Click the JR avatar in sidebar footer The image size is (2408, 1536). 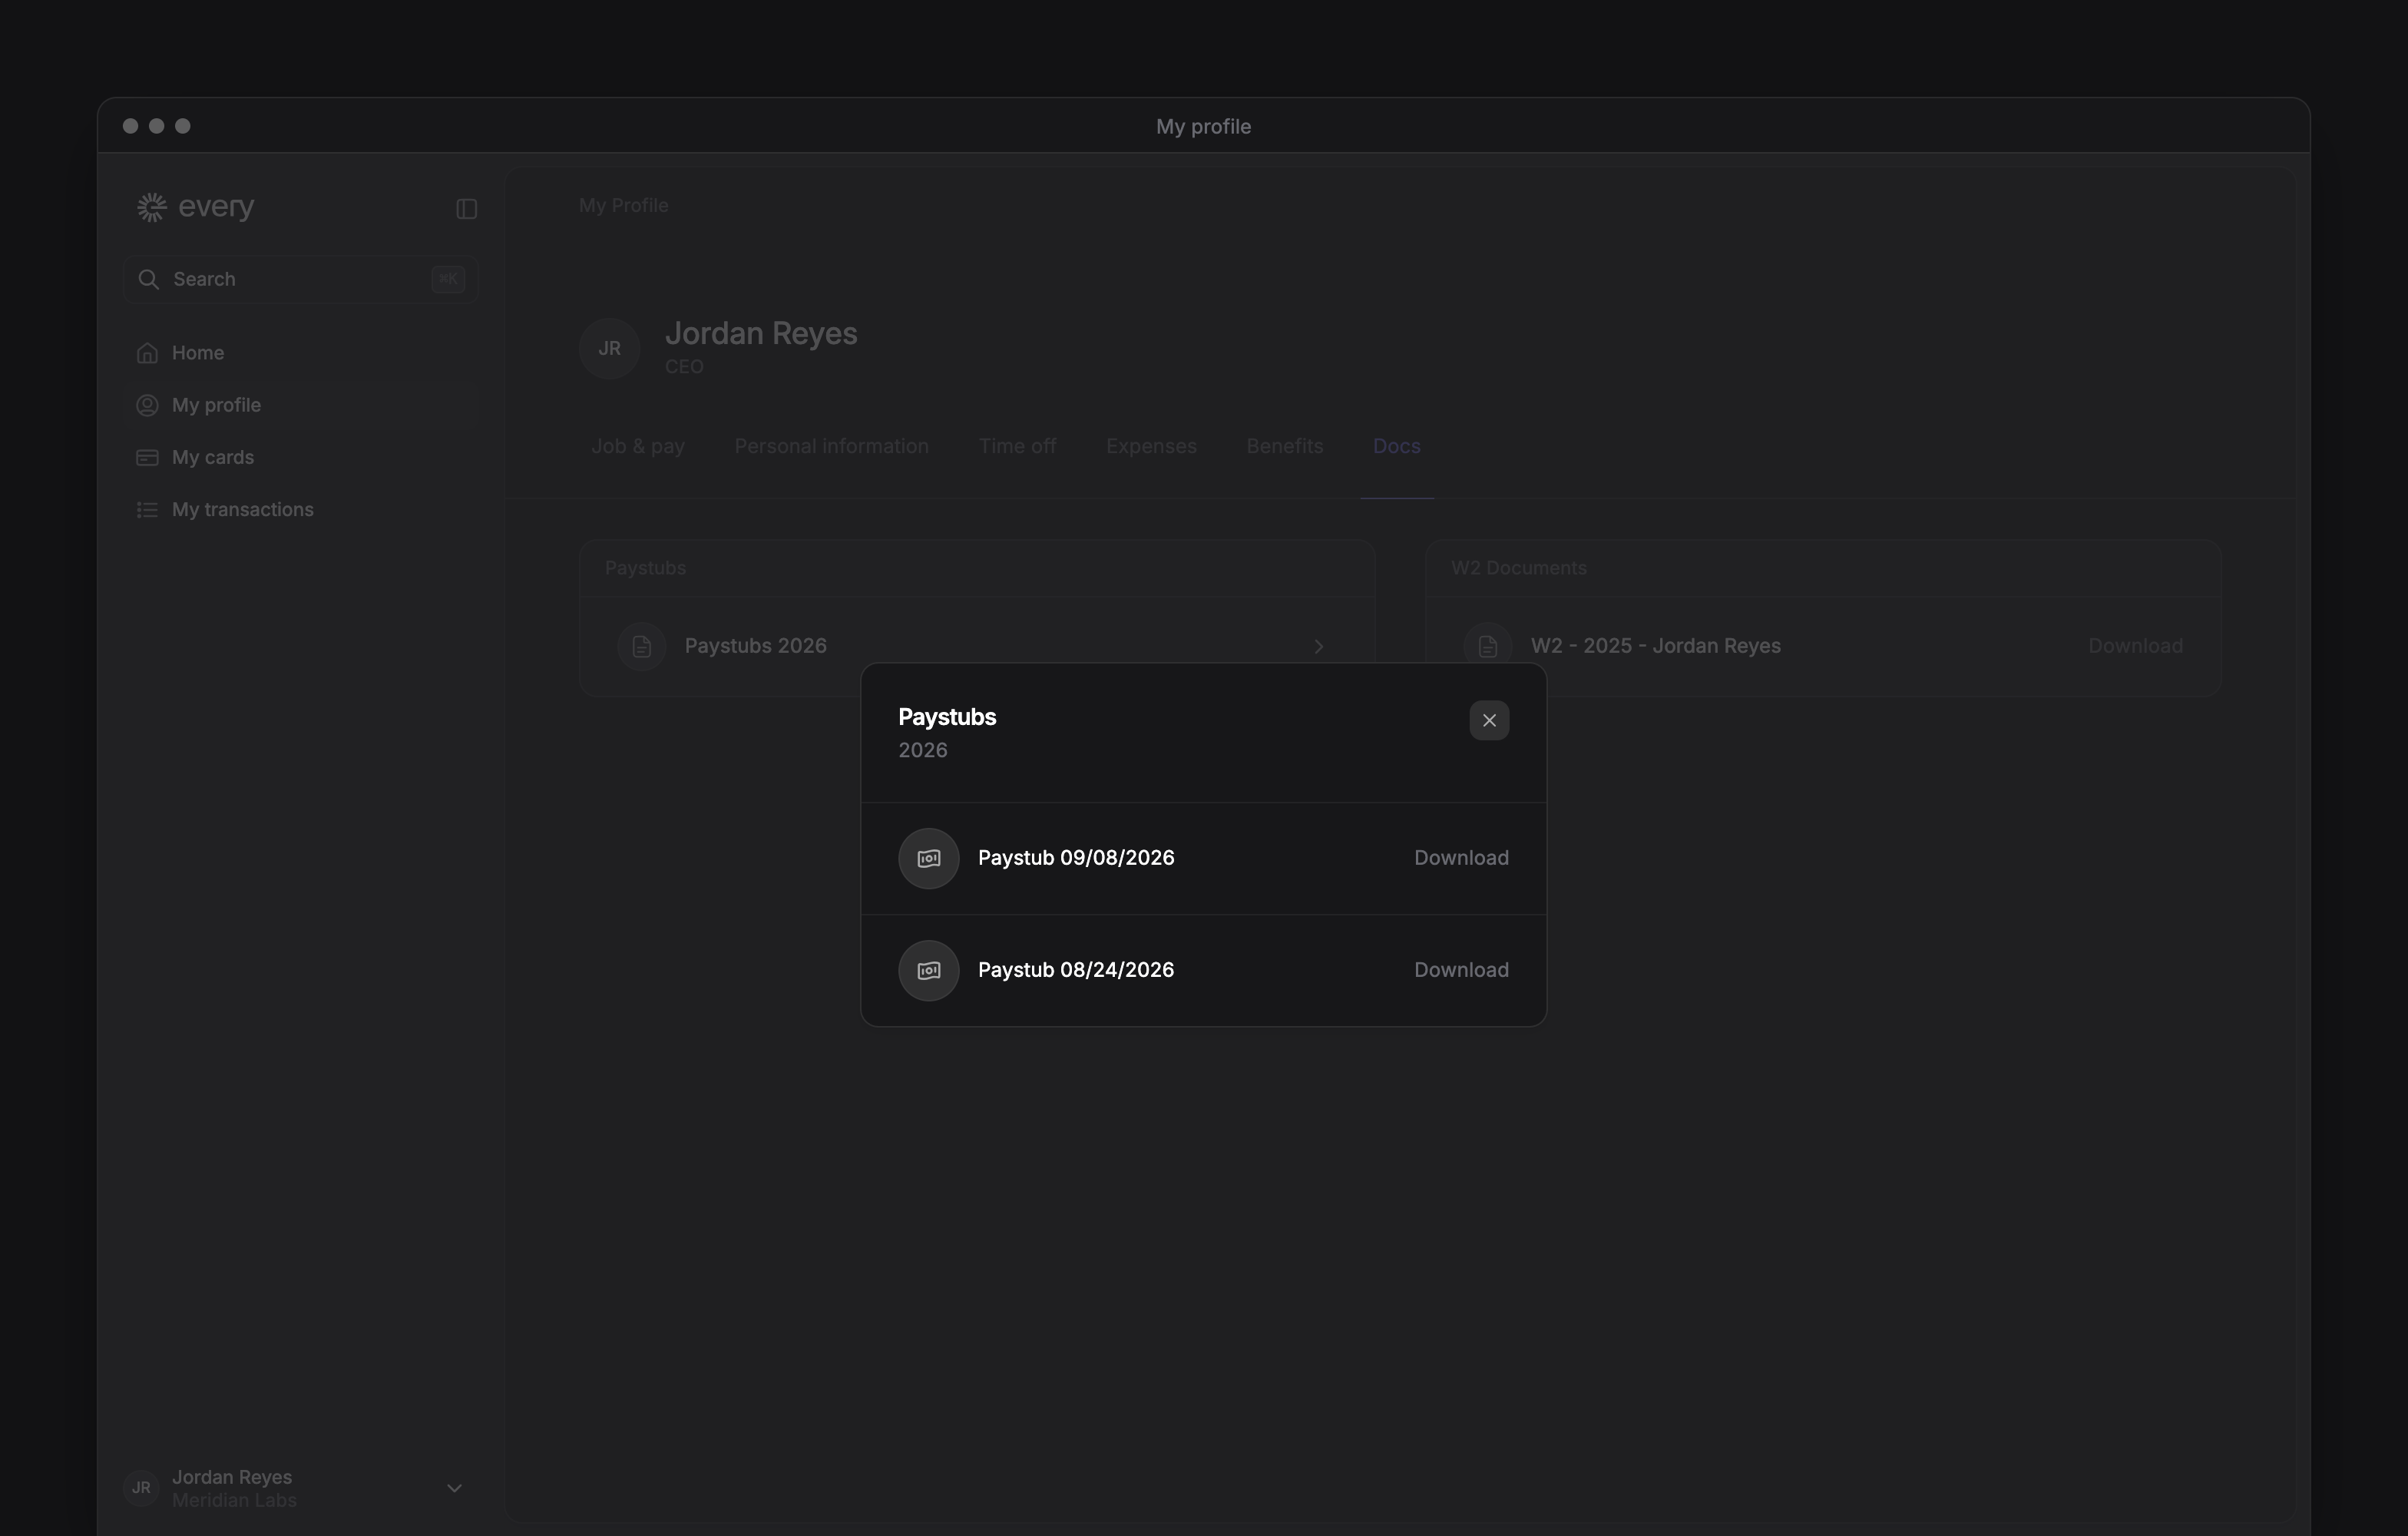[x=141, y=1488]
